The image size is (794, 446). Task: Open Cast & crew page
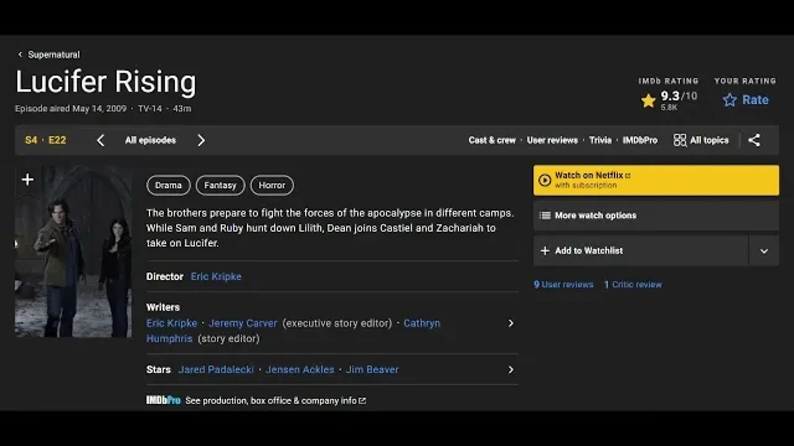pyautogui.click(x=492, y=140)
